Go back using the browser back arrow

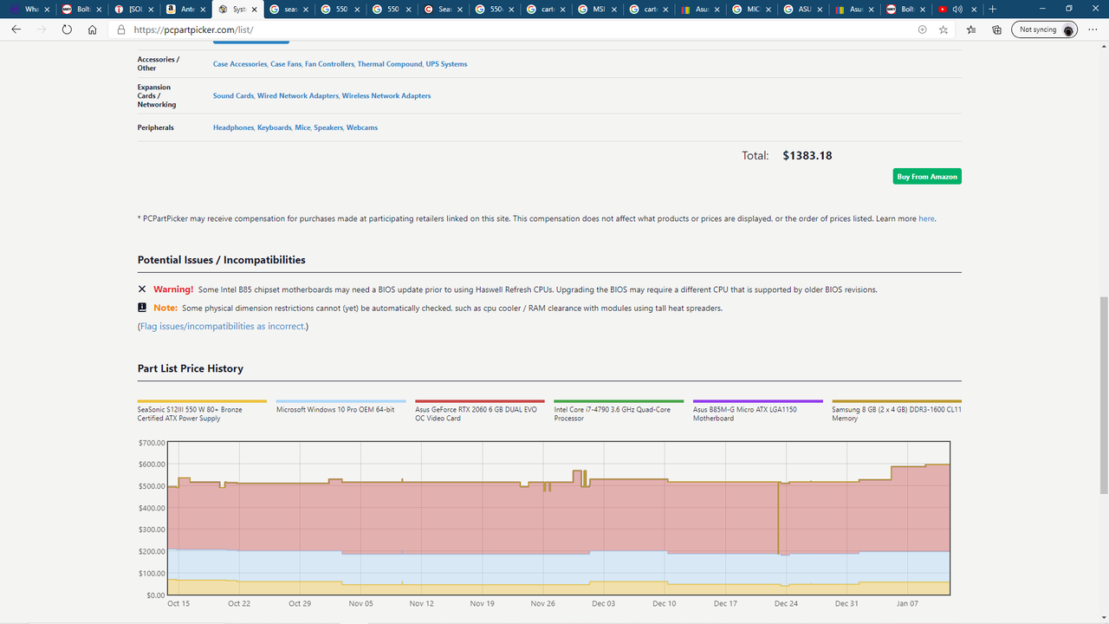pos(16,29)
